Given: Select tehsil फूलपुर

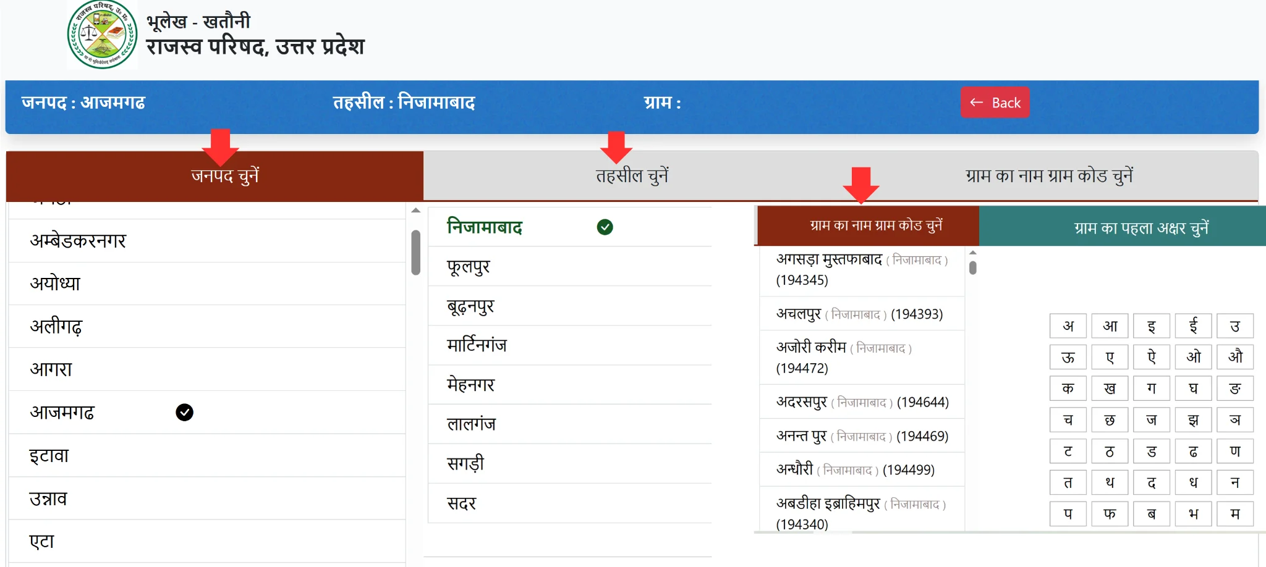Looking at the screenshot, I should (x=569, y=266).
